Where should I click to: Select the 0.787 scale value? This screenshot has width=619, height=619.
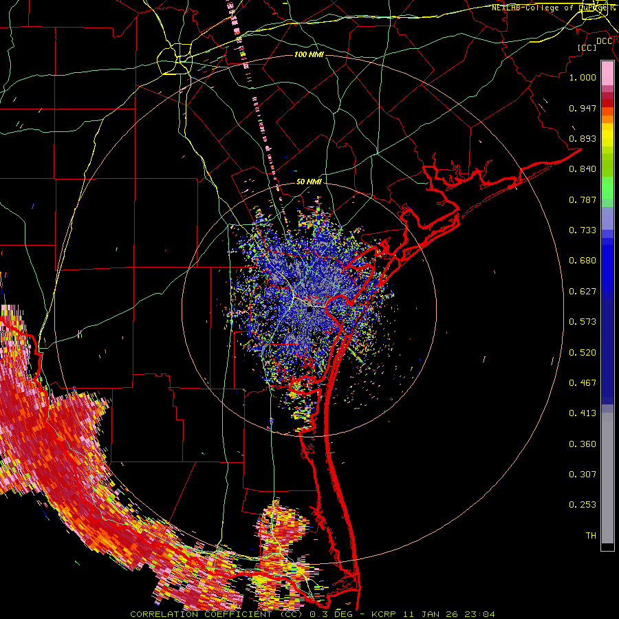(583, 199)
